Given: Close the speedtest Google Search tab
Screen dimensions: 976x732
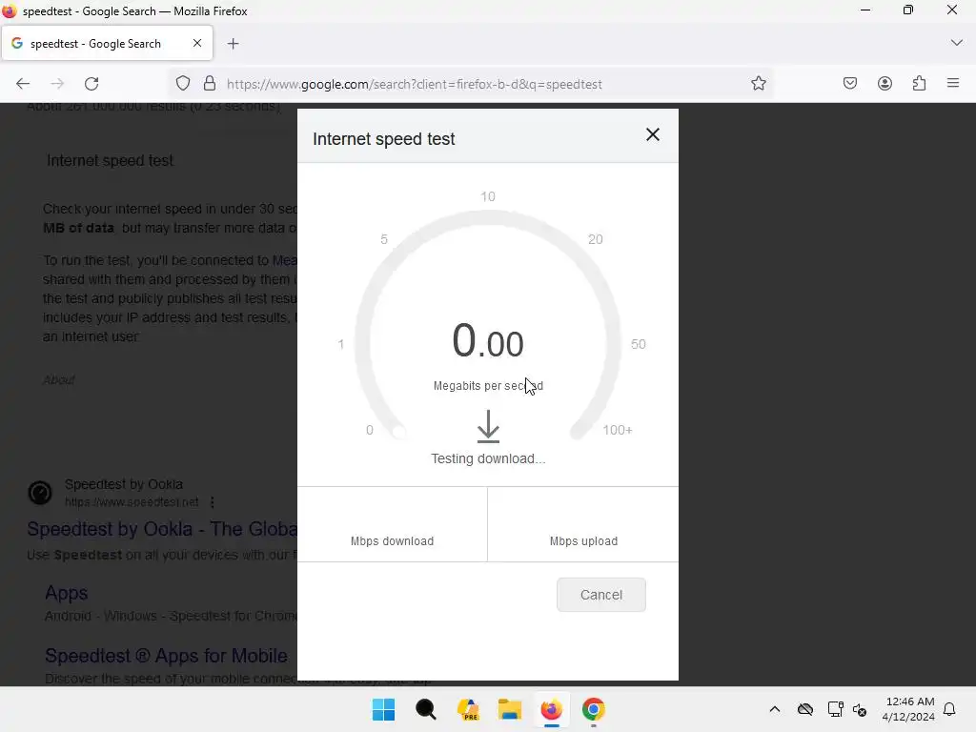Looking at the screenshot, I should click(x=196, y=43).
